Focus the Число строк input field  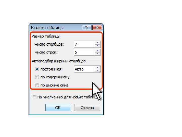click(x=84, y=52)
